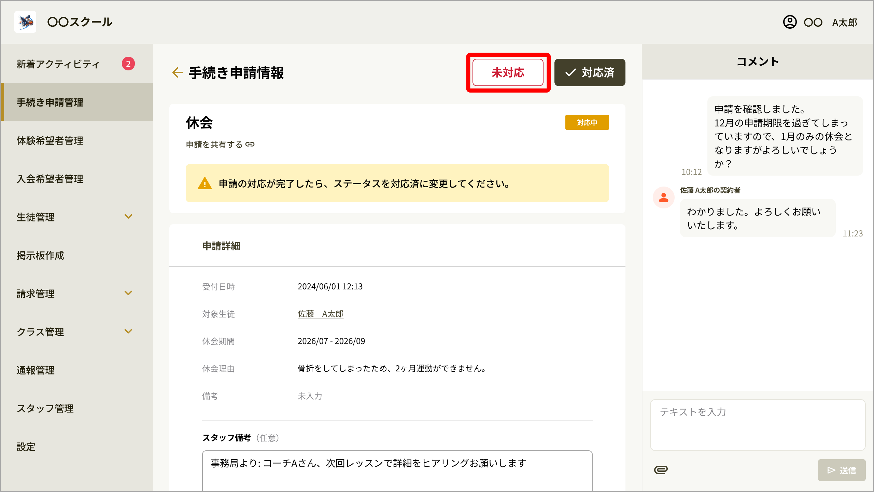Expand the 生徒管理 menu chevron
This screenshot has height=492, width=874.
point(128,217)
